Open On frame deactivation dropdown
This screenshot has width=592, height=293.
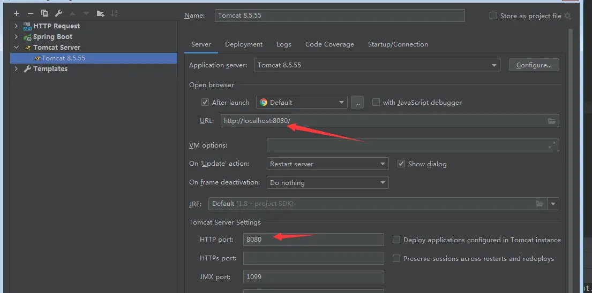coord(328,183)
